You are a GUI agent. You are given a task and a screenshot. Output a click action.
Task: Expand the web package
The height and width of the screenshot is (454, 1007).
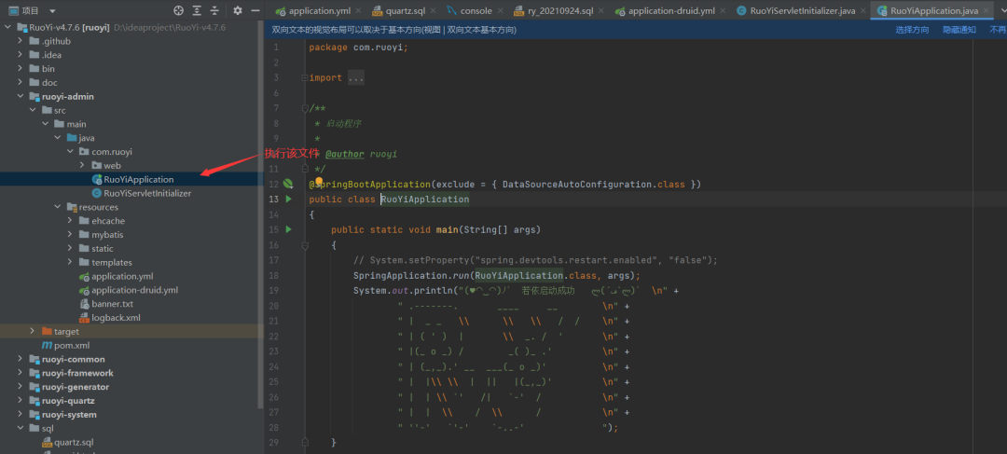82,165
